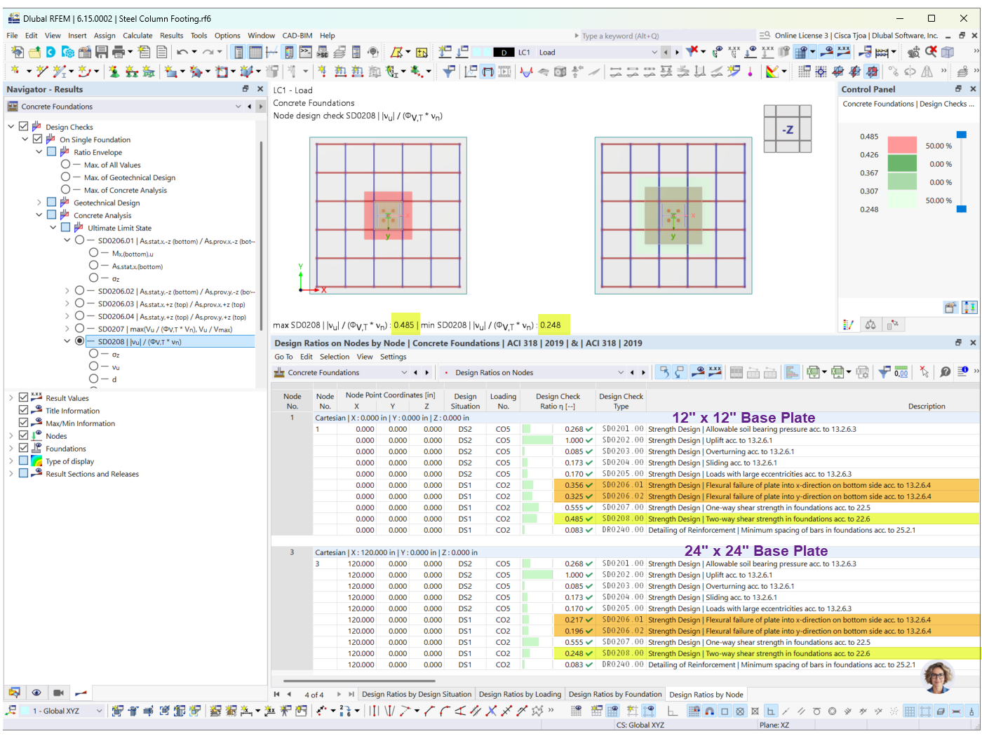
Task: Toggle the Title Information checkbox
Action: coord(24,411)
